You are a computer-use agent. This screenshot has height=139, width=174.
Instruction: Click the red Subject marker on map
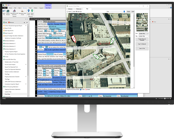[x=74, y=39]
